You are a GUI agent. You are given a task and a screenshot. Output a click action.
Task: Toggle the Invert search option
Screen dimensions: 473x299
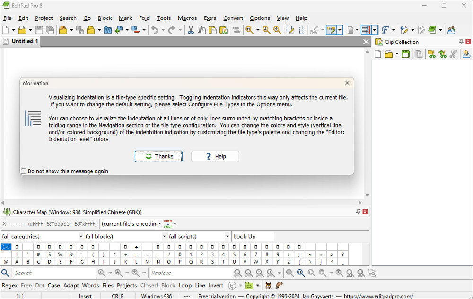click(x=216, y=285)
